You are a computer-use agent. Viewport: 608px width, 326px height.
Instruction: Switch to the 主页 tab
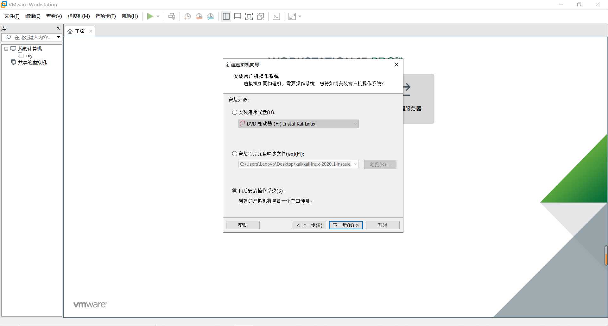click(80, 31)
